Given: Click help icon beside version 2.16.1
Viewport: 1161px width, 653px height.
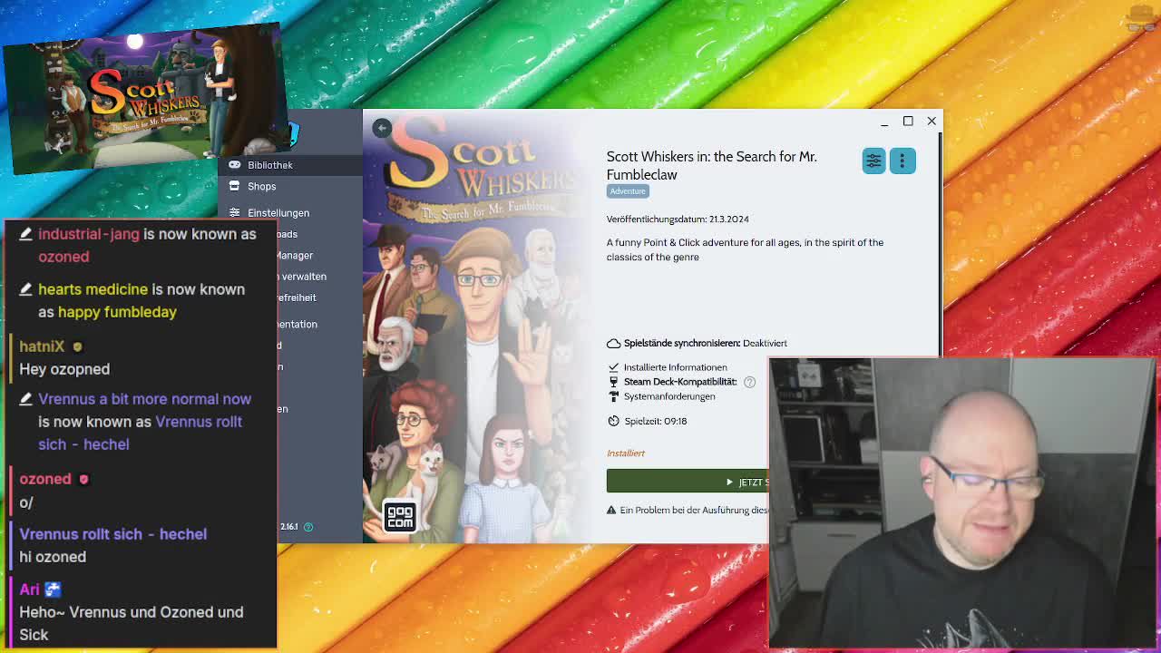Looking at the screenshot, I should (308, 527).
